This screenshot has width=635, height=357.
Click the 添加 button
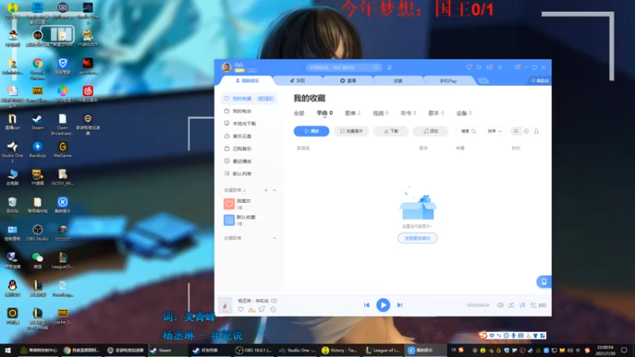430,131
